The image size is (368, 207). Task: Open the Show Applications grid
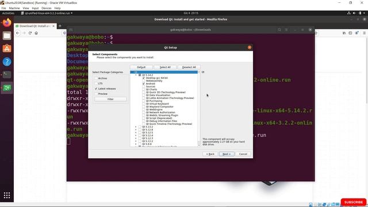(x=7, y=195)
